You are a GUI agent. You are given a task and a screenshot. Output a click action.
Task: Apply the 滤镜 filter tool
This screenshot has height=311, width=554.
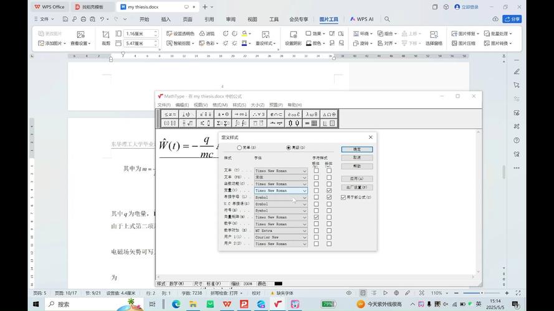coord(207,34)
